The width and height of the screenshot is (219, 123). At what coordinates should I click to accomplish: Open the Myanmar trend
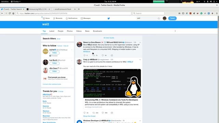tap(46, 116)
